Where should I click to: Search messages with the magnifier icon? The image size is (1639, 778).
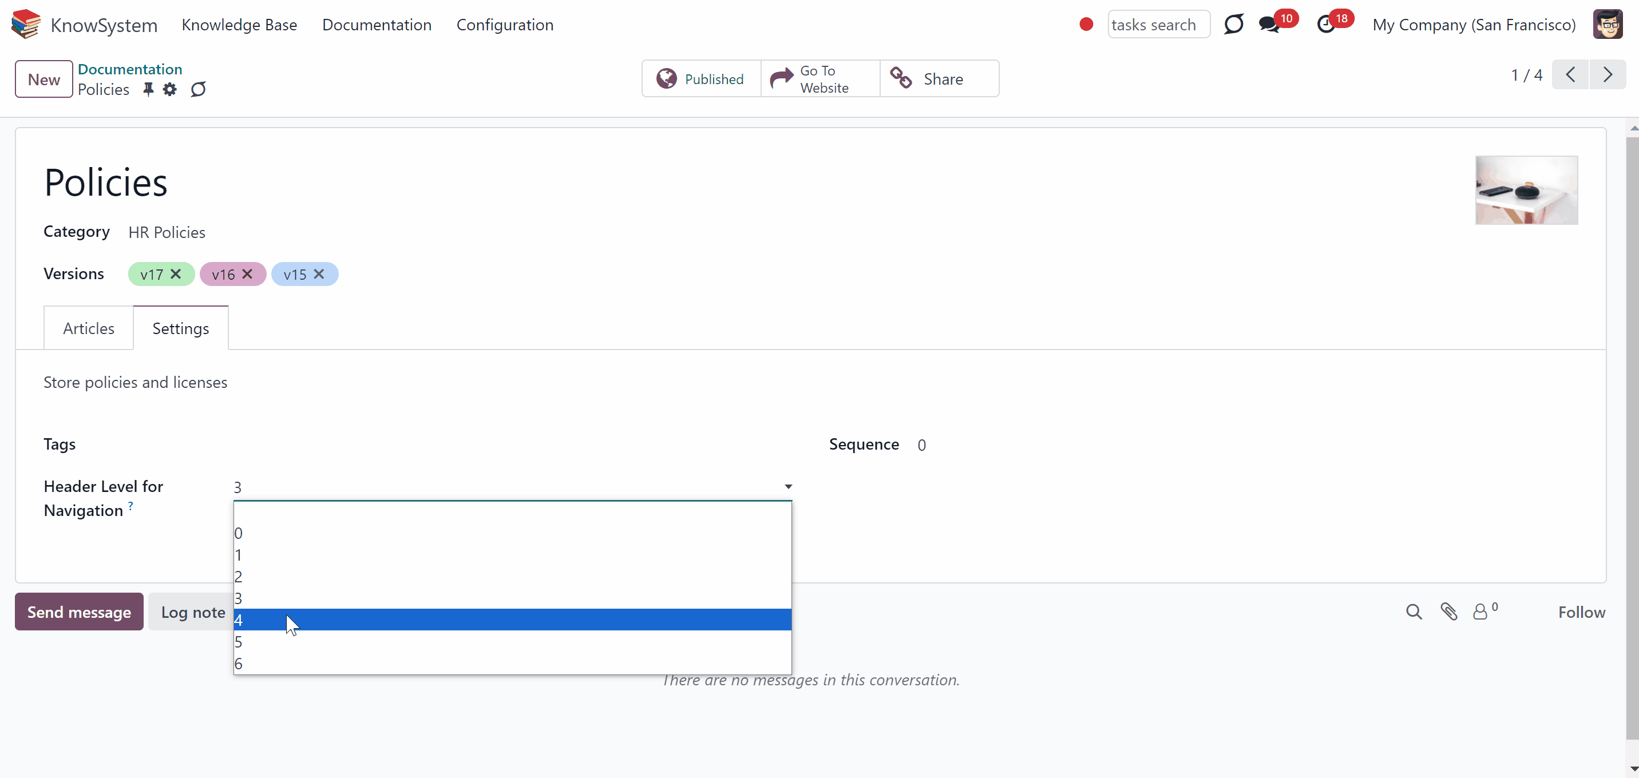coord(1414,612)
